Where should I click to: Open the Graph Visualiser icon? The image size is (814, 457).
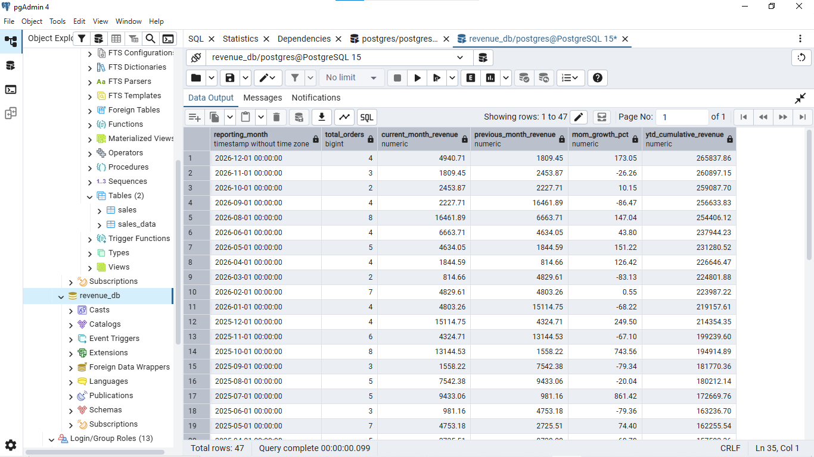click(x=344, y=117)
